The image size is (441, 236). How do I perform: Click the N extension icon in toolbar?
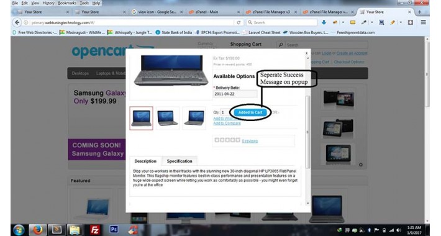pos(381,22)
